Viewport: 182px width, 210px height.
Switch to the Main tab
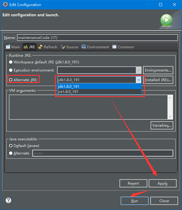(x=13, y=47)
